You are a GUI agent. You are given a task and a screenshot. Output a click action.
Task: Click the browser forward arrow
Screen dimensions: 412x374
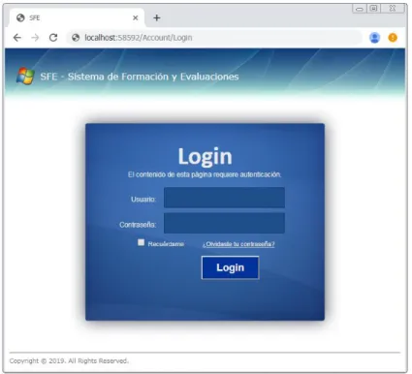(35, 38)
